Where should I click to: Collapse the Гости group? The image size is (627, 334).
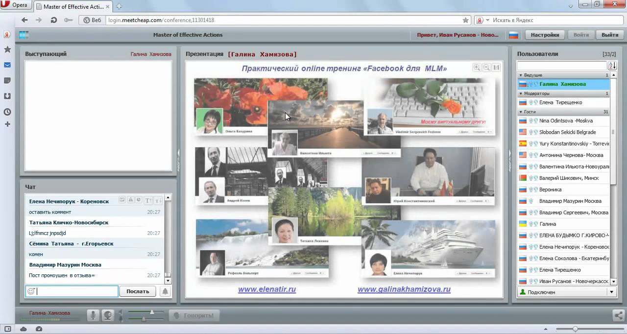[520, 112]
